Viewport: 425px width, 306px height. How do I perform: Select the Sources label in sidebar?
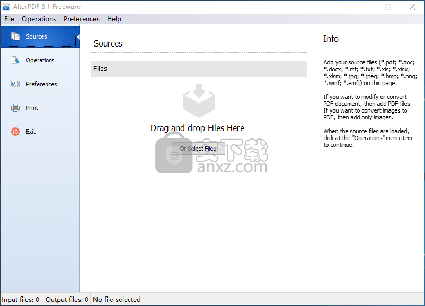point(37,36)
